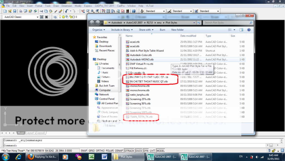Image resolution: width=285 pixels, height=161 pixels.
Task: Expand the Organize menu in Explorer
Action: [99, 30]
